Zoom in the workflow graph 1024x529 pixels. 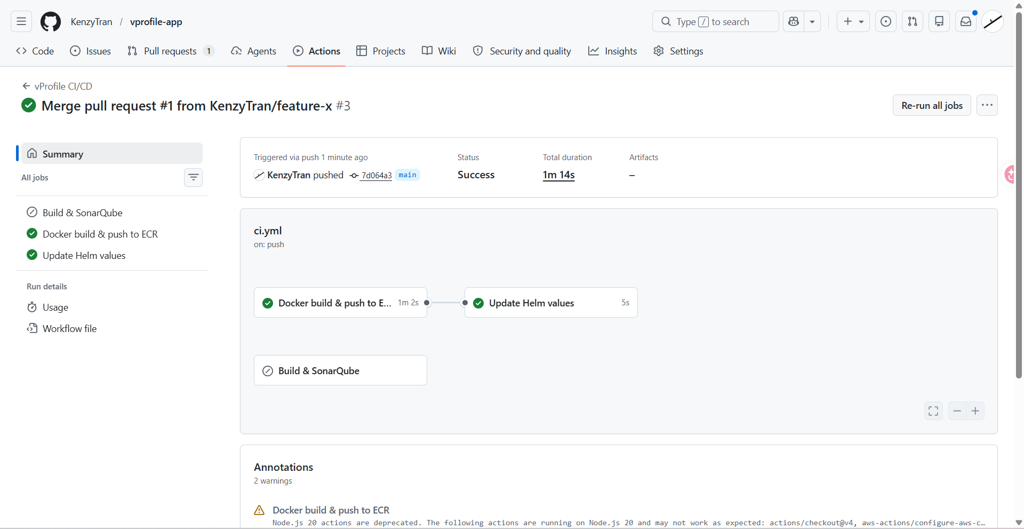pyautogui.click(x=975, y=410)
